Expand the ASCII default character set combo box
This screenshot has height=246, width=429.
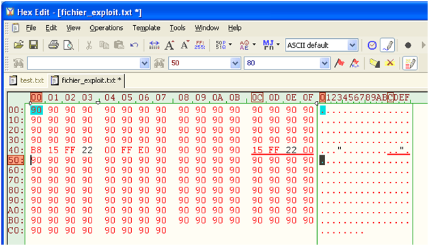[352, 46]
